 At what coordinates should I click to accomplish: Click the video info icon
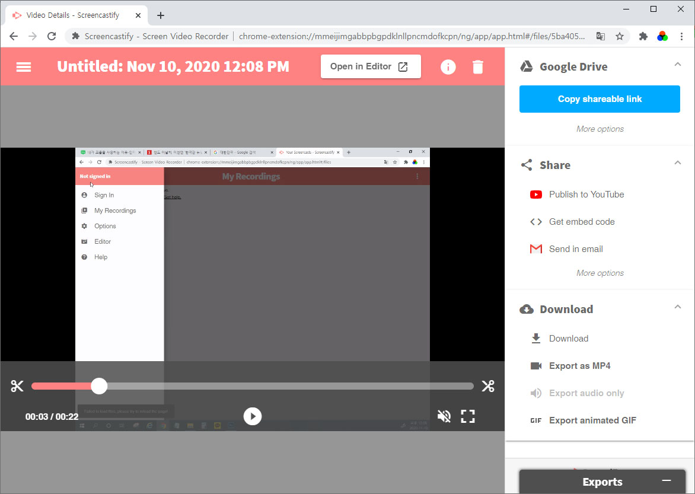click(x=448, y=67)
